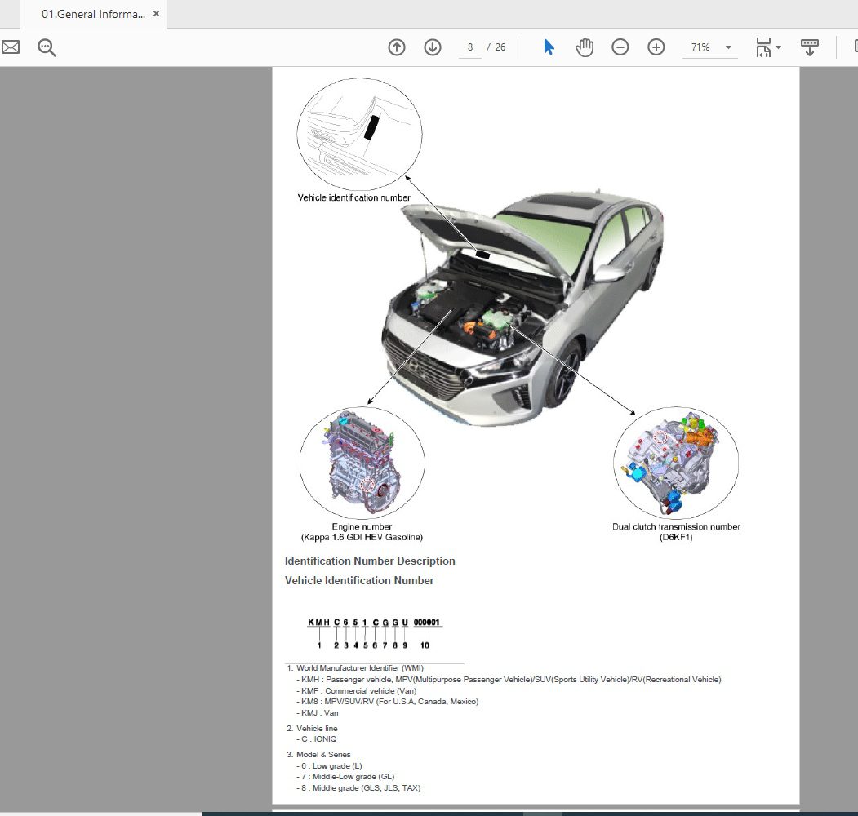The width and height of the screenshot is (858, 816).
Task: Click the 'Vehicle line' list item
Action: [x=312, y=729]
